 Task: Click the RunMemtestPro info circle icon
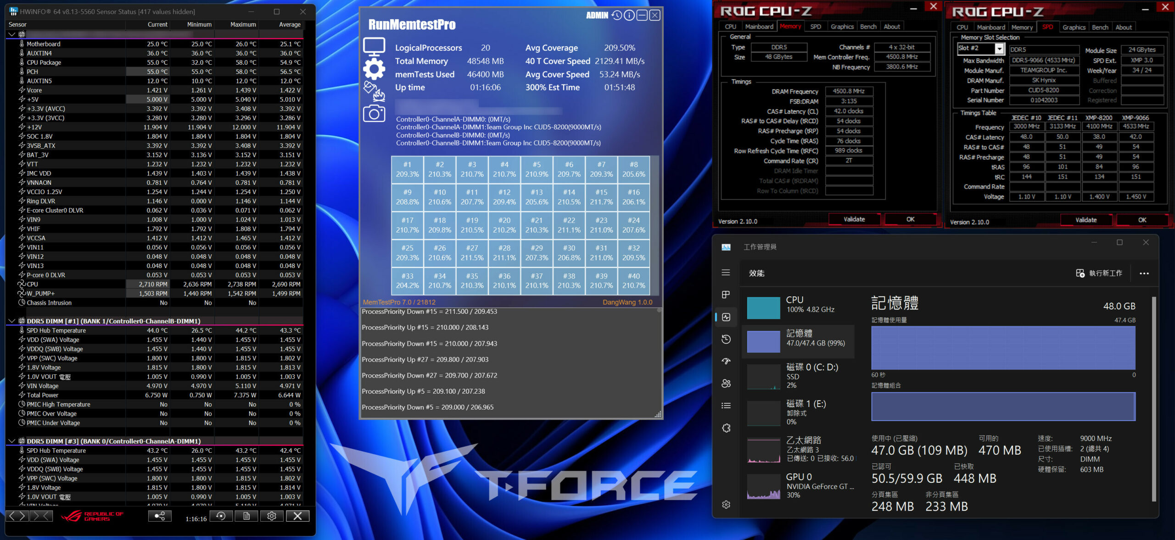(629, 16)
